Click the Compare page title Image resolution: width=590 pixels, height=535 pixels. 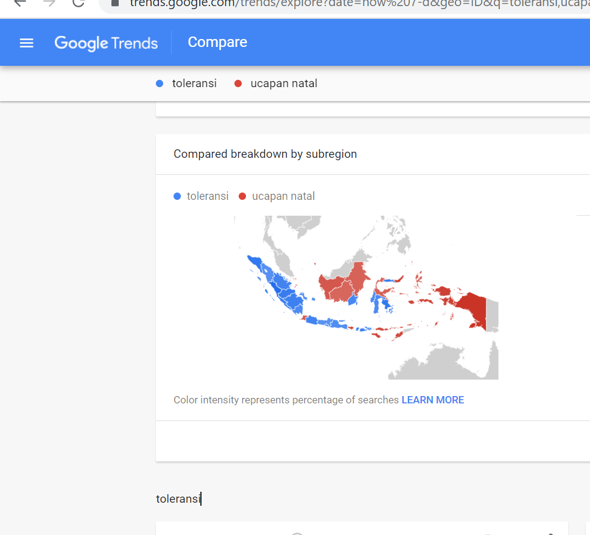(x=217, y=42)
